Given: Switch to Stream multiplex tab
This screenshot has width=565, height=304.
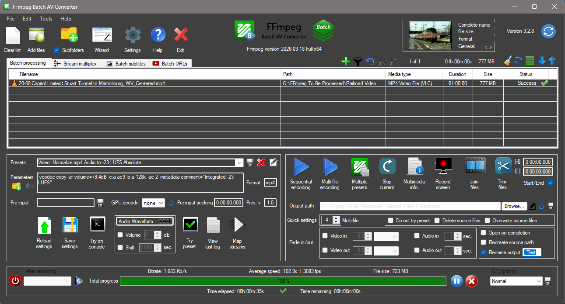Looking at the screenshot, I should pyautogui.click(x=77, y=63).
